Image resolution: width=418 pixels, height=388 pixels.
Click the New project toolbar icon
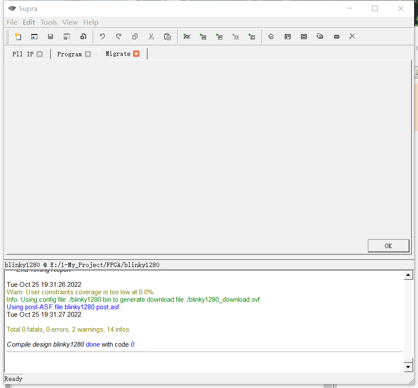point(18,37)
